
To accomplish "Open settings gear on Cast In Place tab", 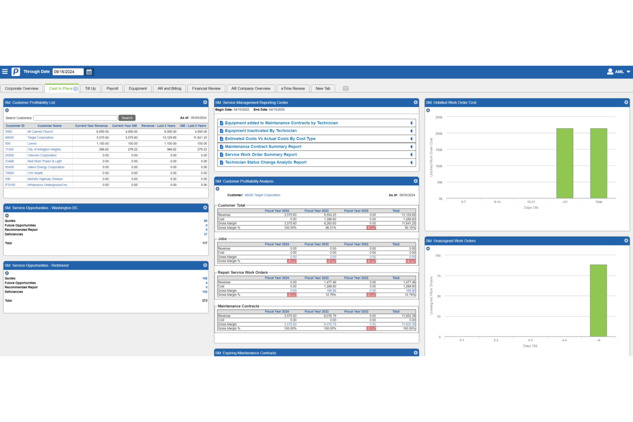I will [x=76, y=89].
